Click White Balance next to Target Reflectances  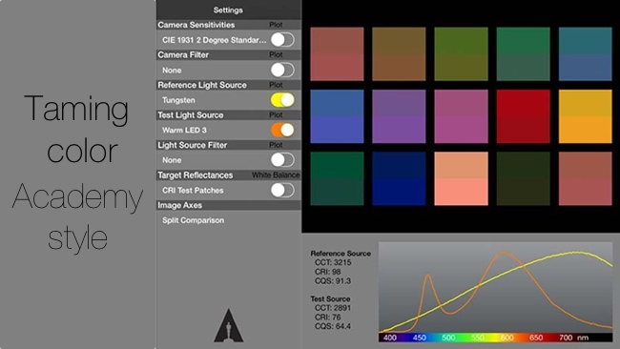[276, 174]
